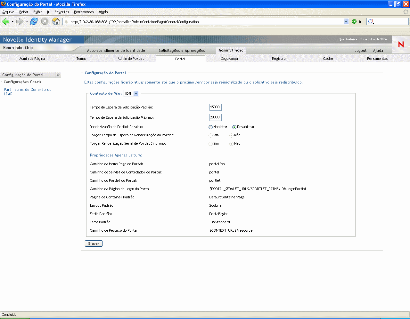Go forward with the Forward arrow

coord(20,21)
